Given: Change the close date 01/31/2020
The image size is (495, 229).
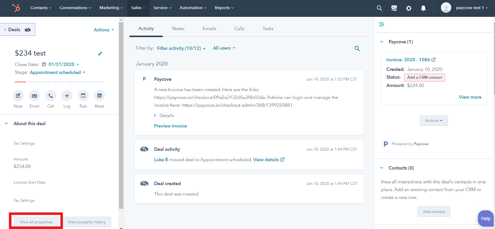Looking at the screenshot, I should pos(64,65).
